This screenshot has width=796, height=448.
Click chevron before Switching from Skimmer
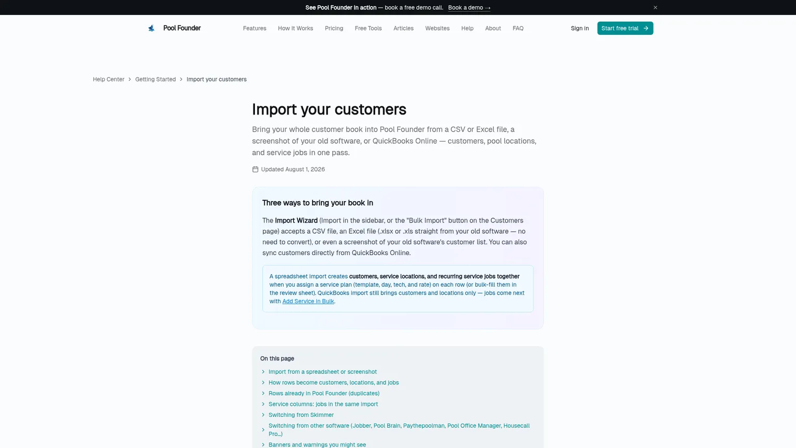[x=263, y=415]
